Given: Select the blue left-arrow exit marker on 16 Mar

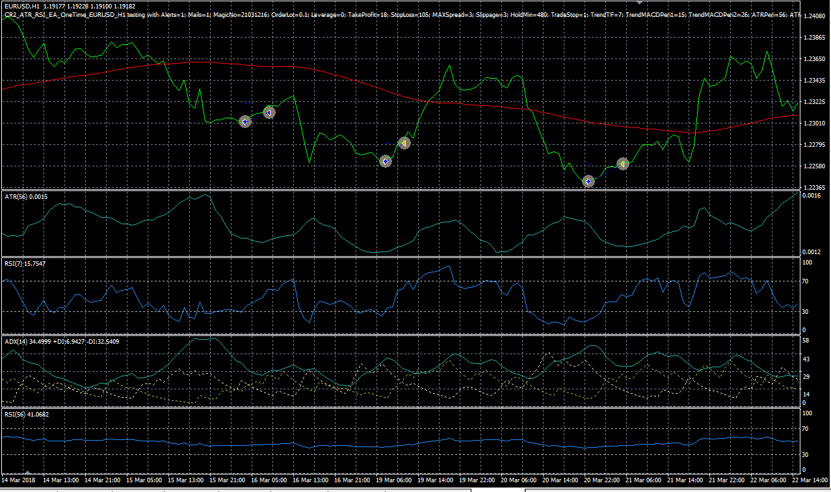Looking at the screenshot, I should pyautogui.click(x=269, y=112).
